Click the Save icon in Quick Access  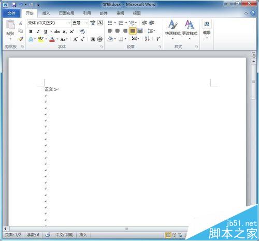14,5
